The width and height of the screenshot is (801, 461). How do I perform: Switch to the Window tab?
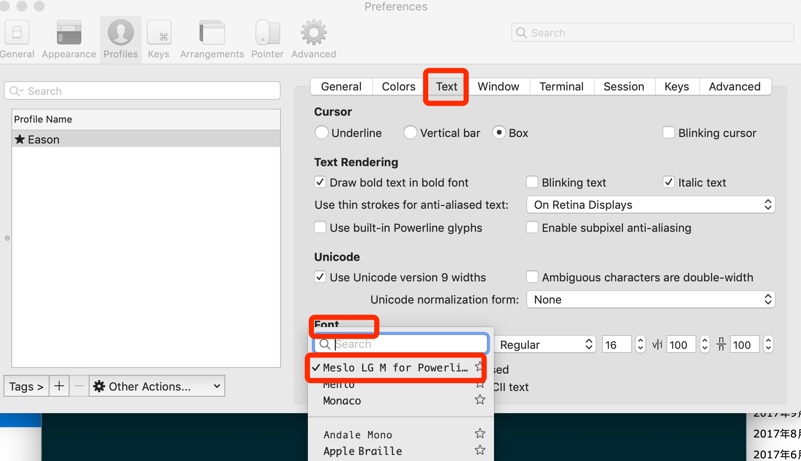point(498,87)
